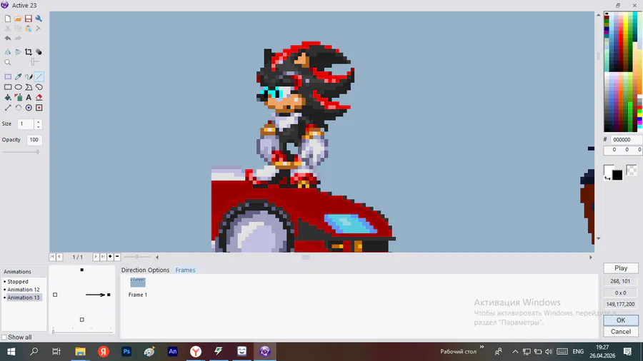
Task: Select the Rotate tool icon
Action: [18, 108]
